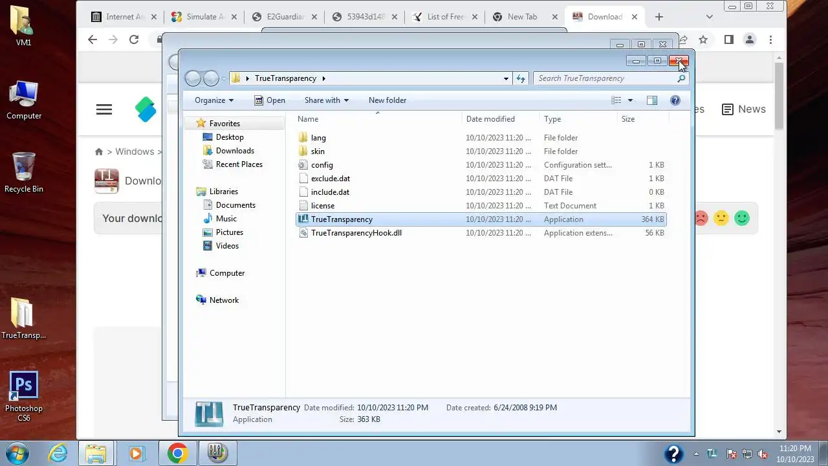Reload the Chrome page

134,39
